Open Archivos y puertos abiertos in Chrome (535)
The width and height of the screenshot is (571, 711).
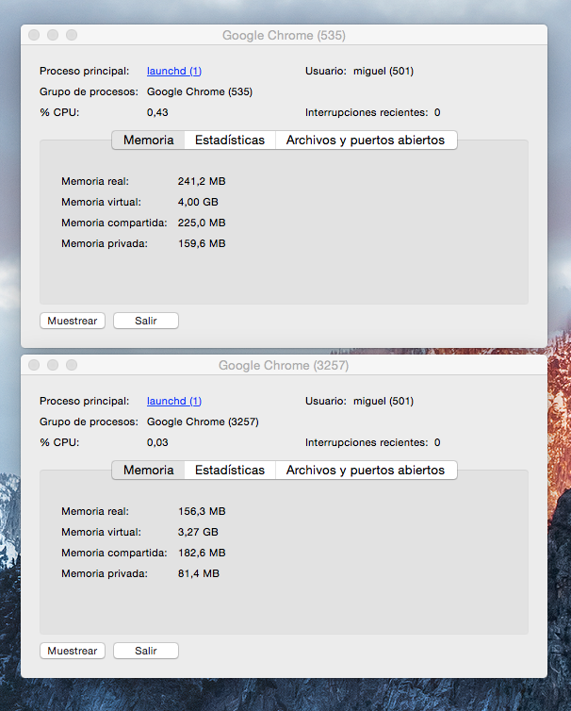click(366, 141)
